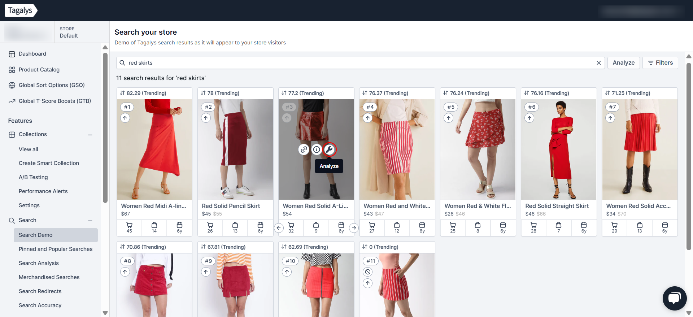Image resolution: width=693 pixels, height=317 pixels.
Task: Open Pinned and Popular Searches
Action: (56, 249)
